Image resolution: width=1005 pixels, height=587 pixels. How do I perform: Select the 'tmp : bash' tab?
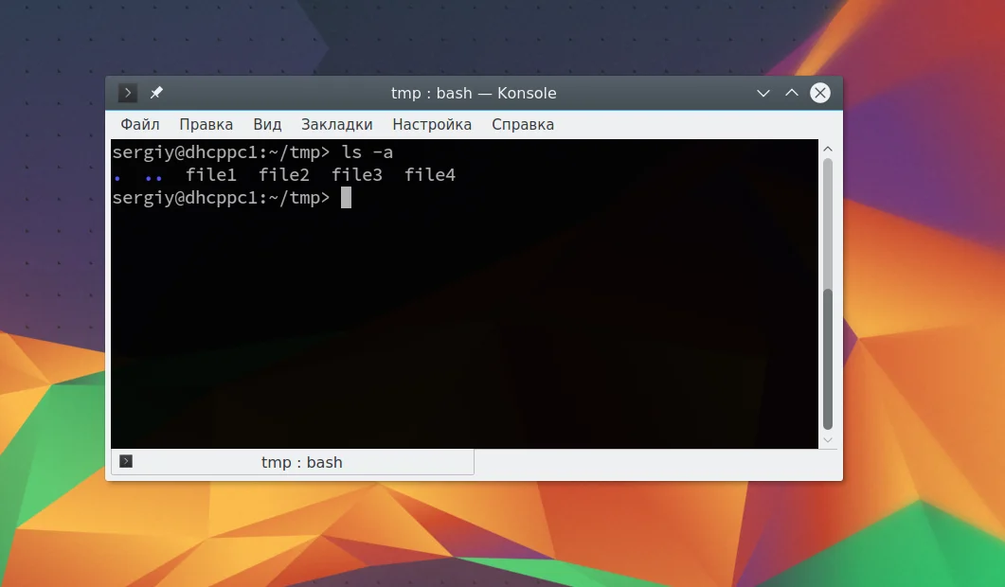tap(293, 462)
